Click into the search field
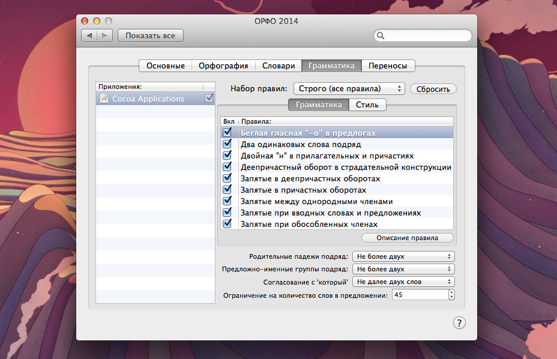 tap(423, 35)
